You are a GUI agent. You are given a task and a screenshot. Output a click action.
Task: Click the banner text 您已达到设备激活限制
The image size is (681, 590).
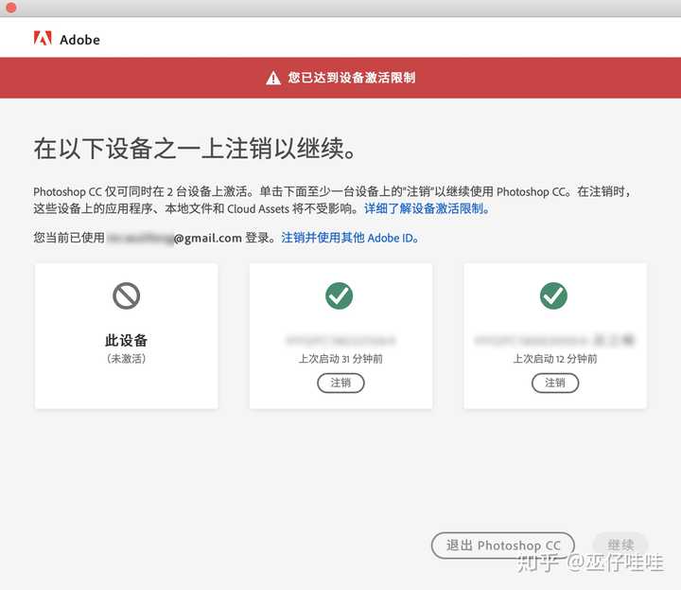(351, 78)
